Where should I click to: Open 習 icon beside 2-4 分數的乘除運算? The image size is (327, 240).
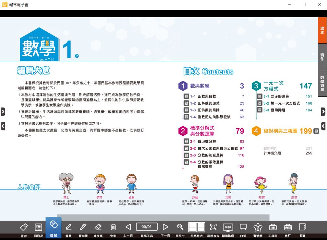(186, 162)
